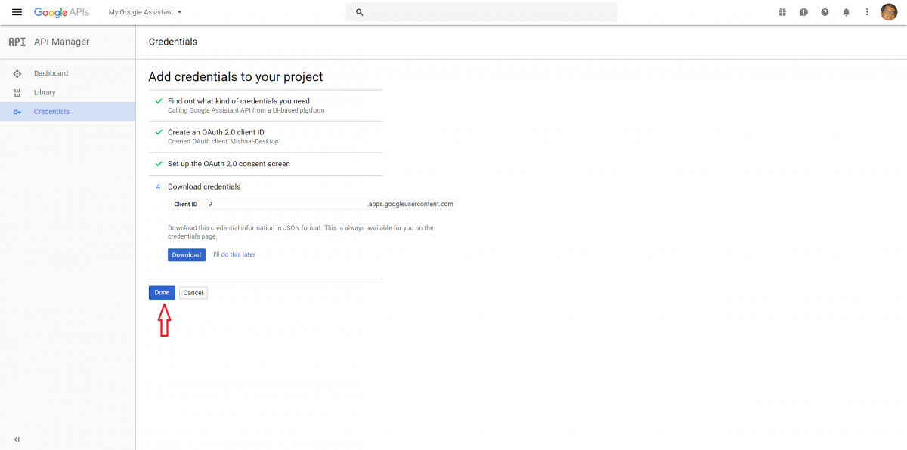
Task: View Google apps with the gift icon
Action: (782, 11)
